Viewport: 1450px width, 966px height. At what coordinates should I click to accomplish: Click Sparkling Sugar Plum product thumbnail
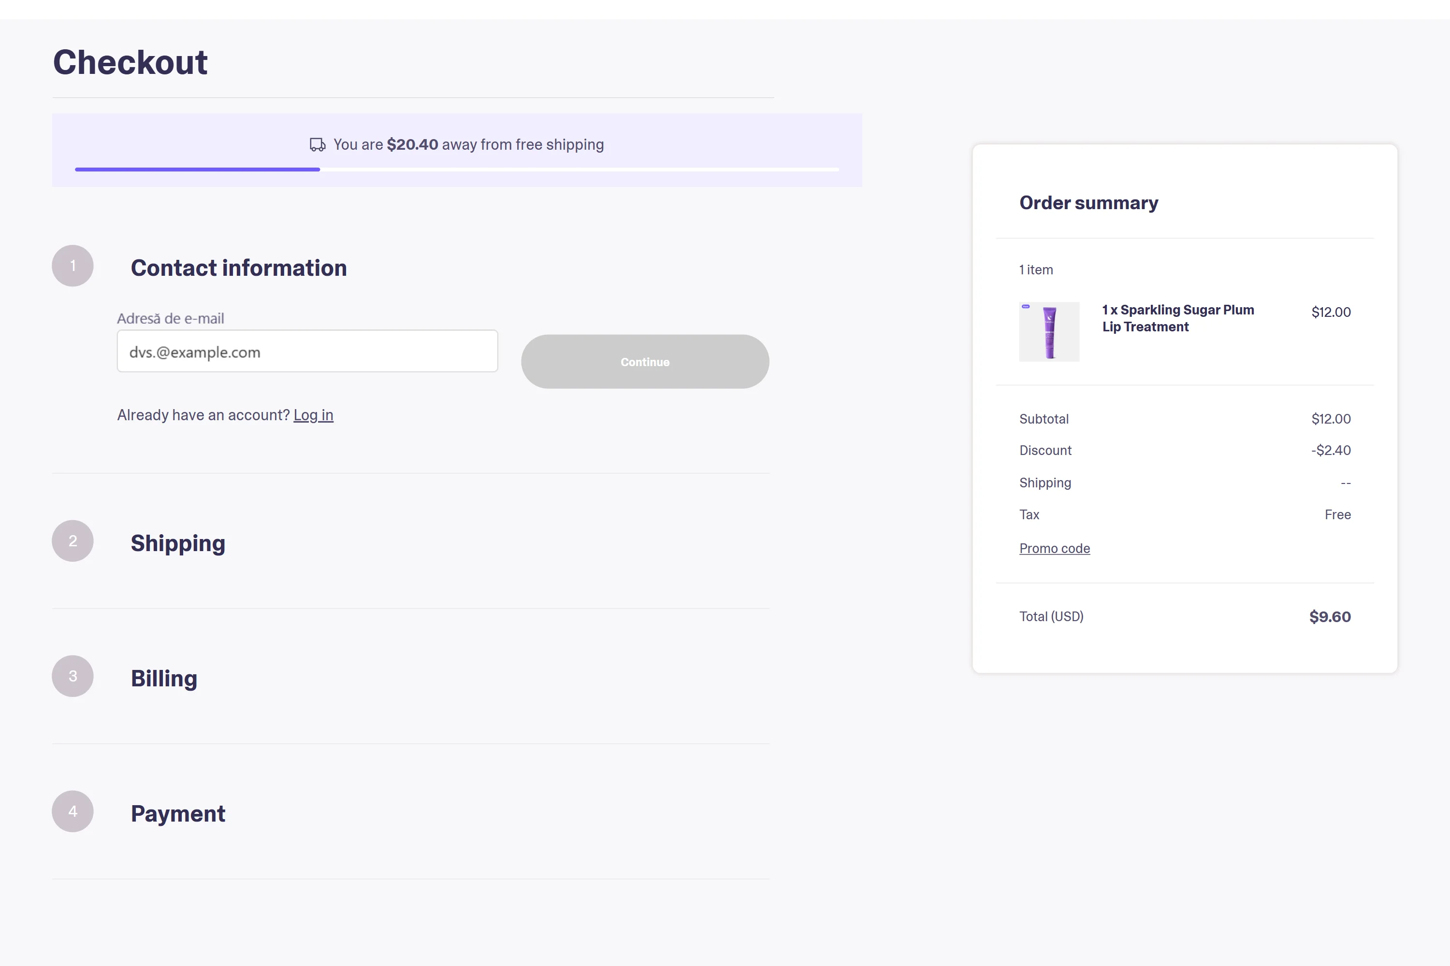[x=1049, y=333]
